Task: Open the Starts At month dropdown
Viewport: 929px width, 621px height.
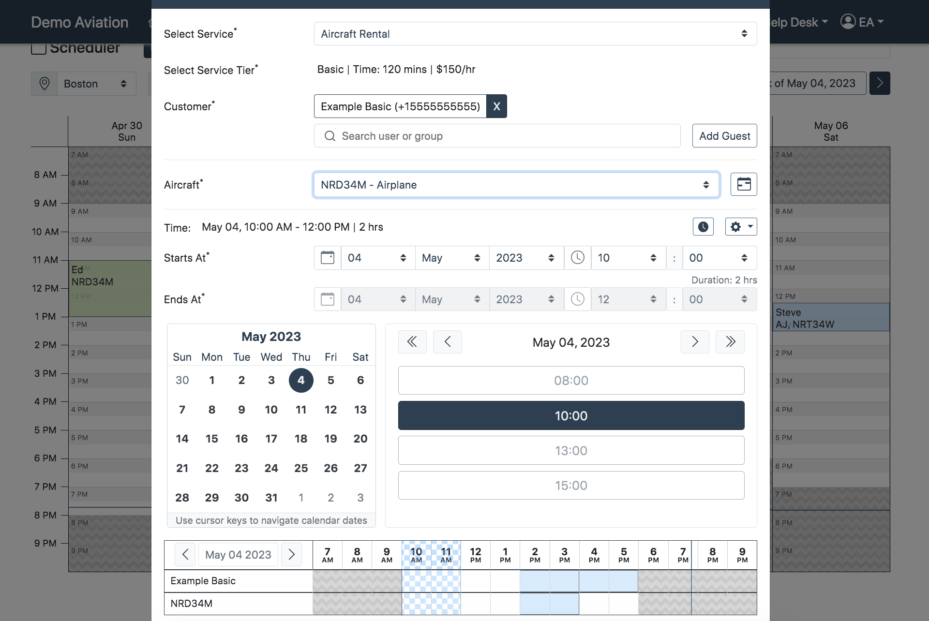Action: (451, 258)
